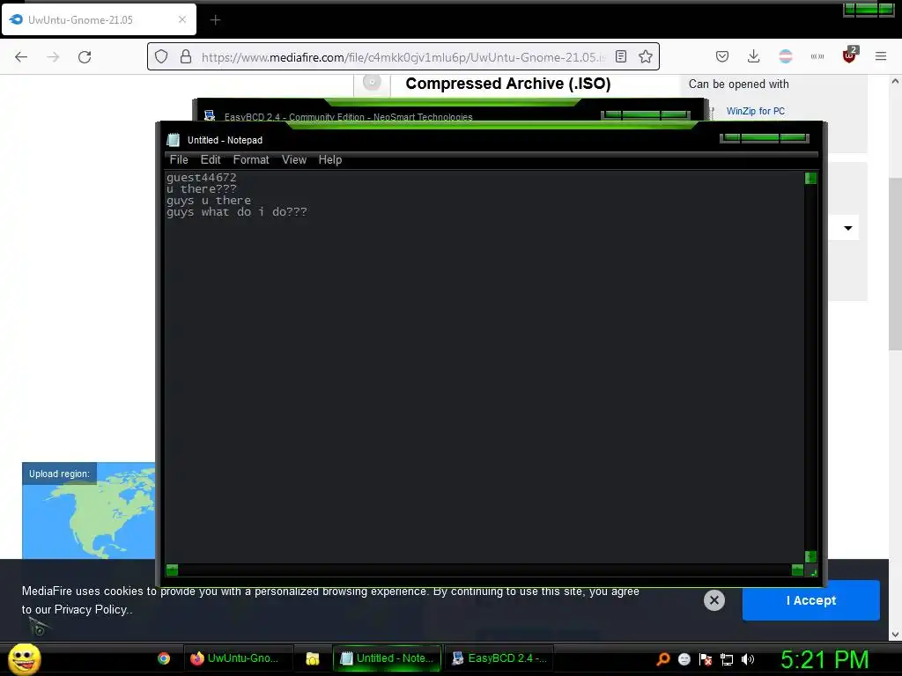902x676 pixels.
Task: Click text line 'guest44672' in Notepad
Action: [x=202, y=178]
